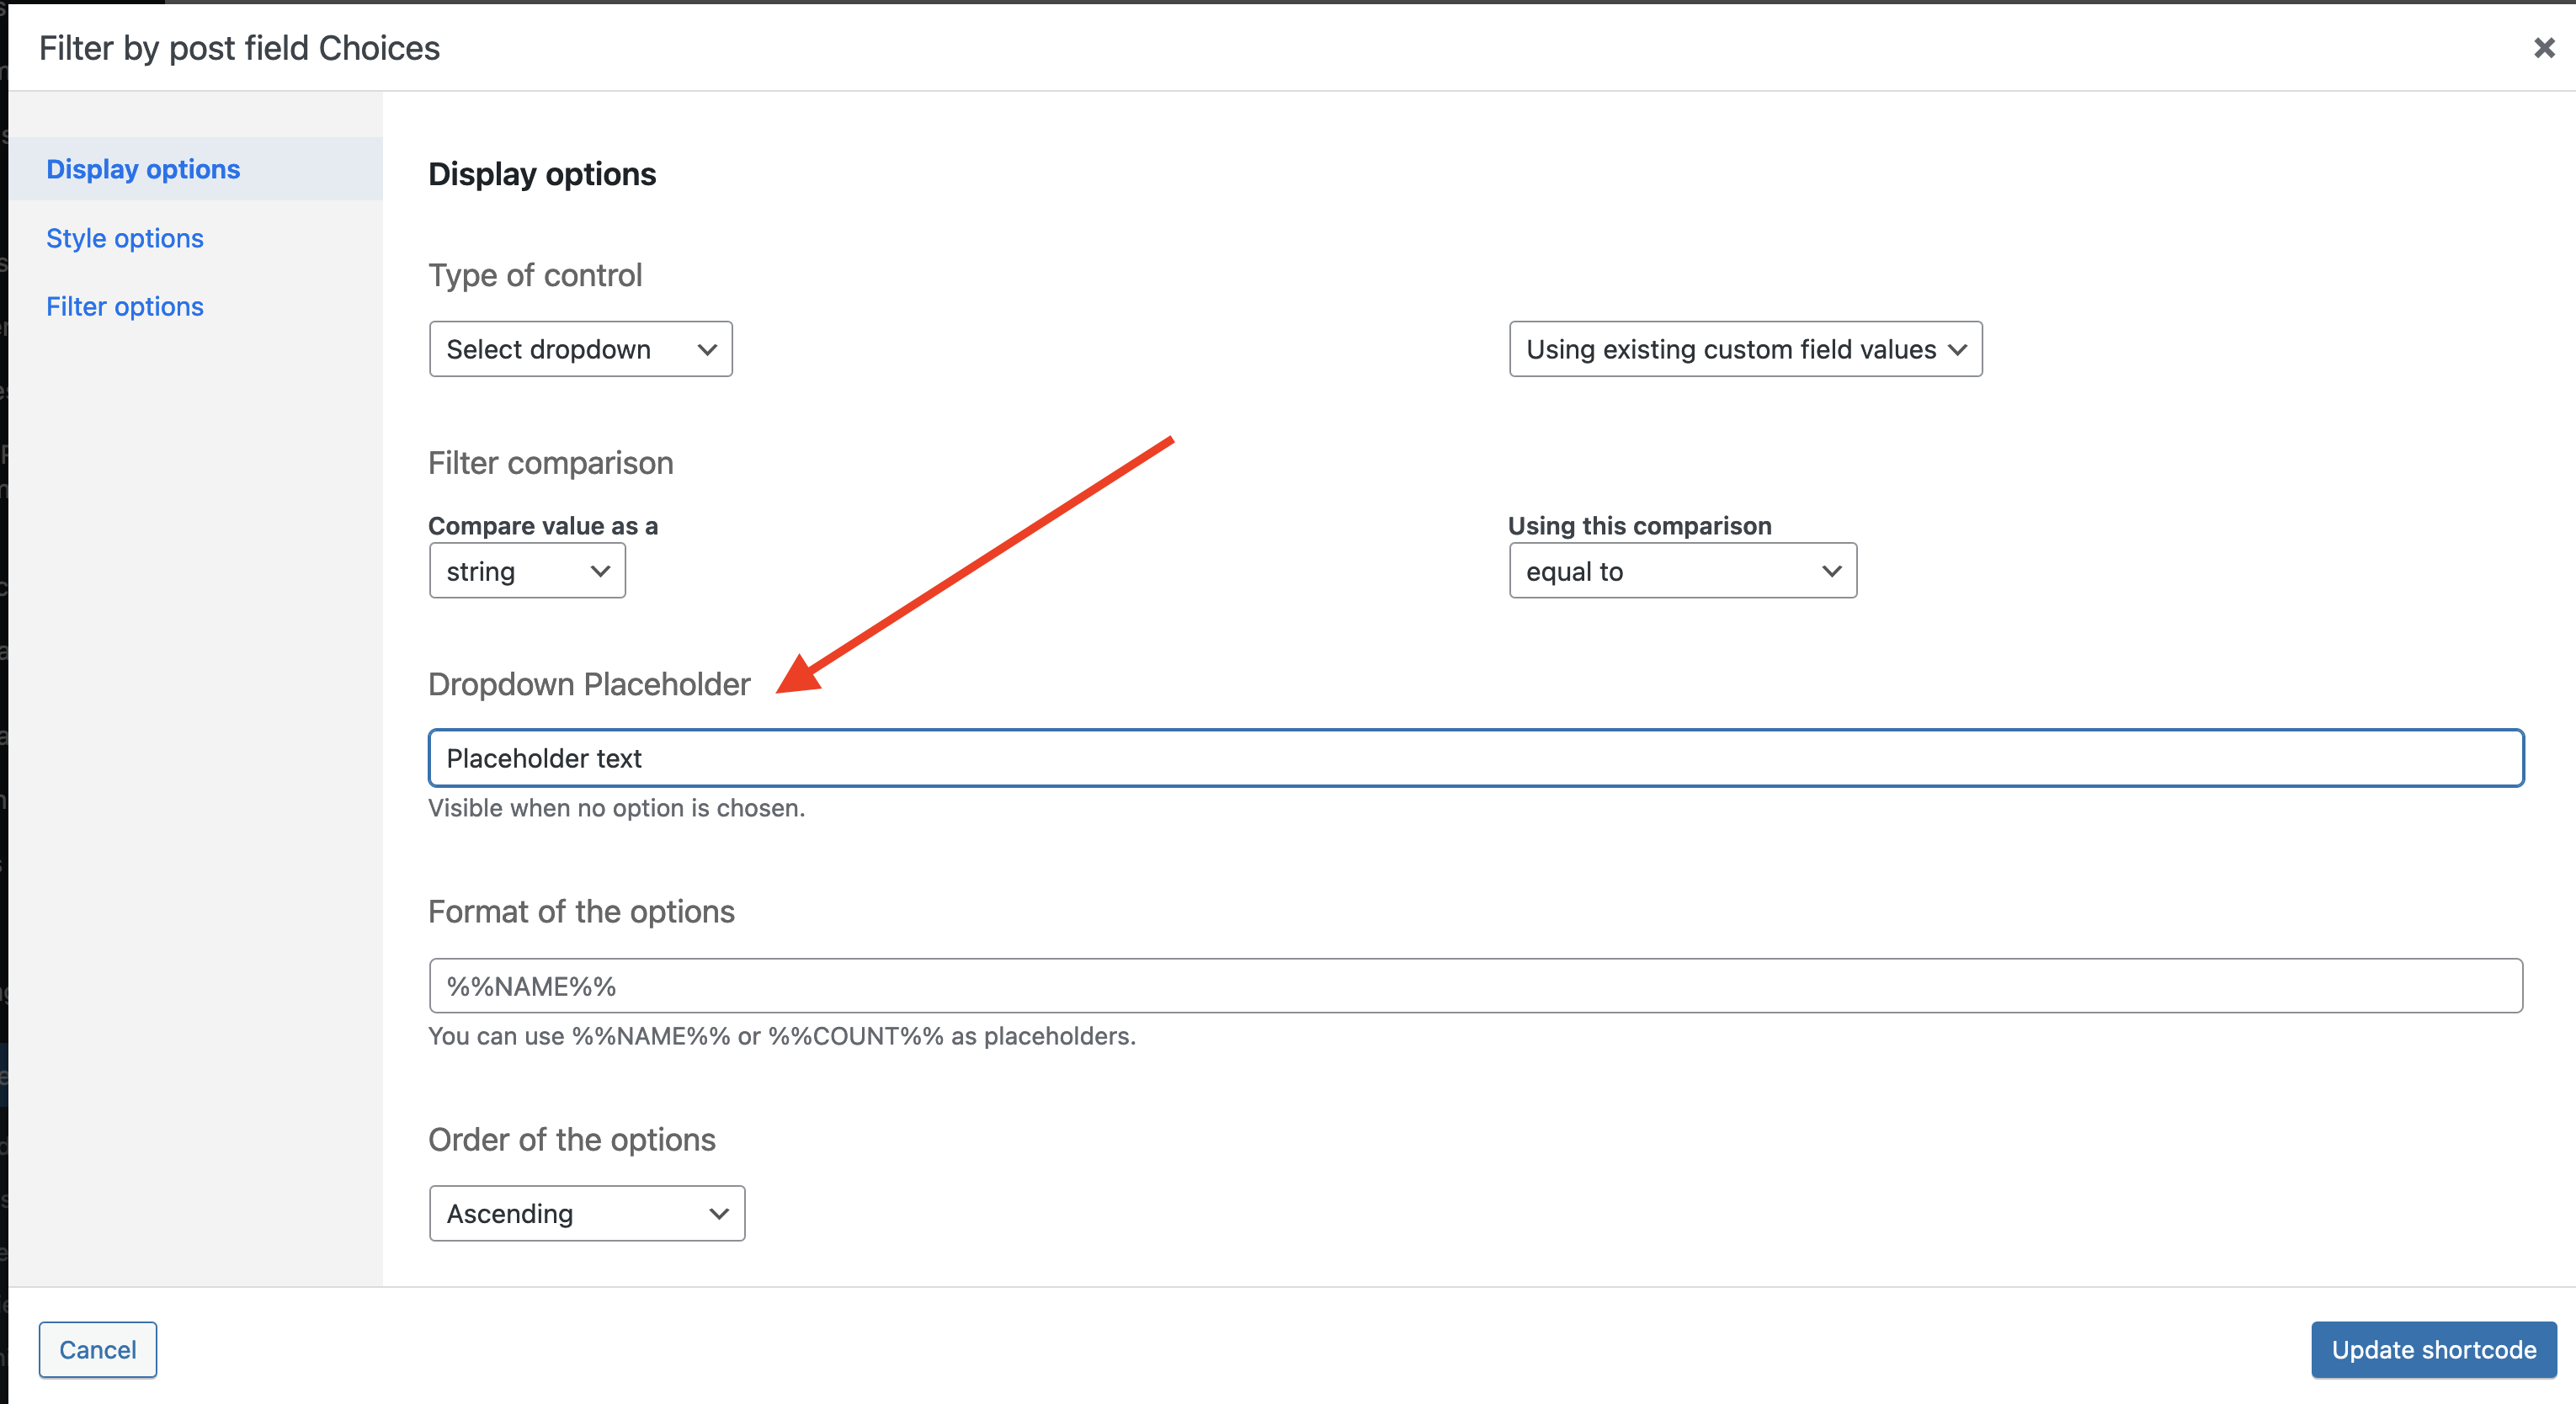Open the Display options tab
Image resolution: width=2576 pixels, height=1404 pixels.
click(x=143, y=169)
